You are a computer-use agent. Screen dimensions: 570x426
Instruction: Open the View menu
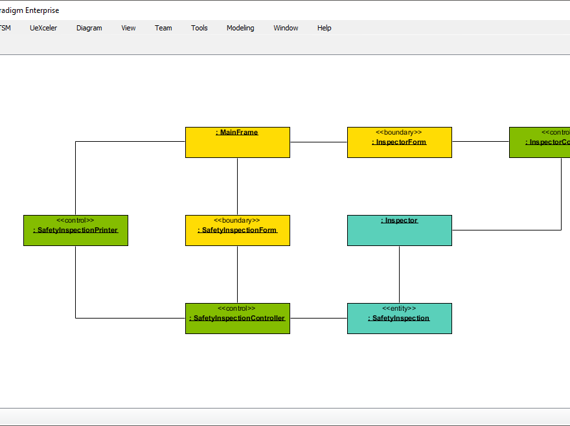[128, 28]
